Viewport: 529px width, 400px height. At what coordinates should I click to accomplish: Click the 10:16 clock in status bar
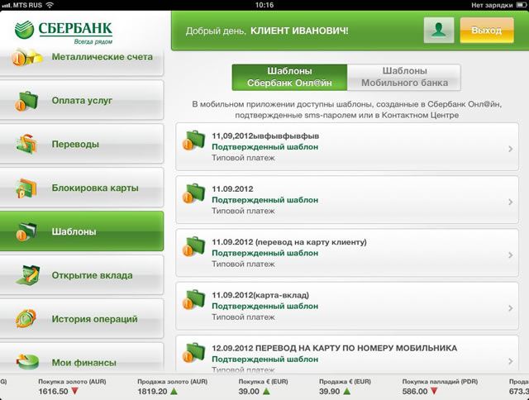tap(264, 5)
